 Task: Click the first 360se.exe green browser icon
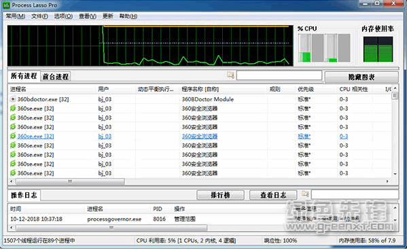coord(13,108)
